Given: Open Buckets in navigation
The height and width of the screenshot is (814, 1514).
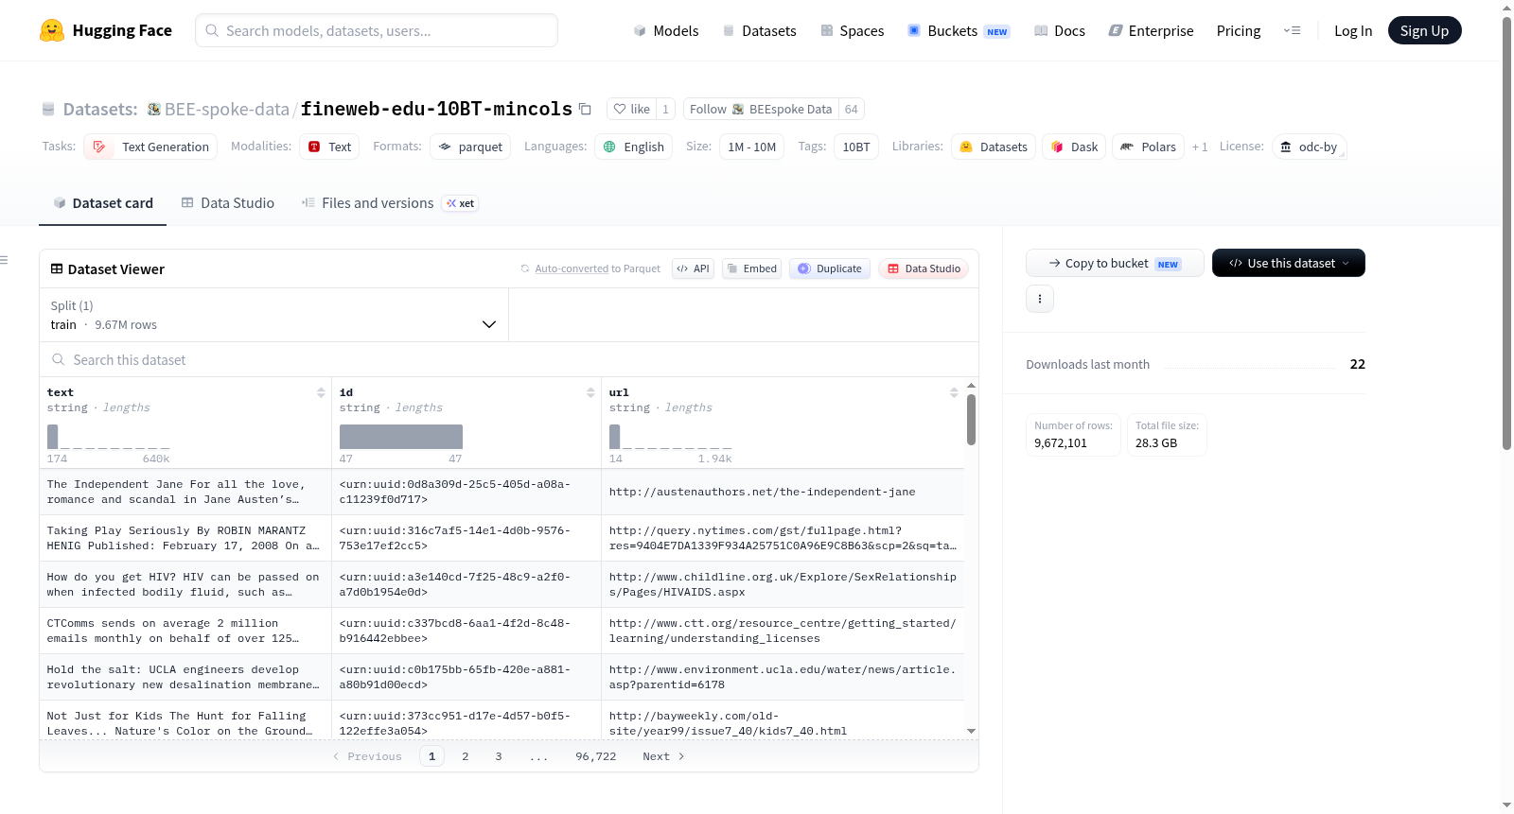Looking at the screenshot, I should [959, 31].
